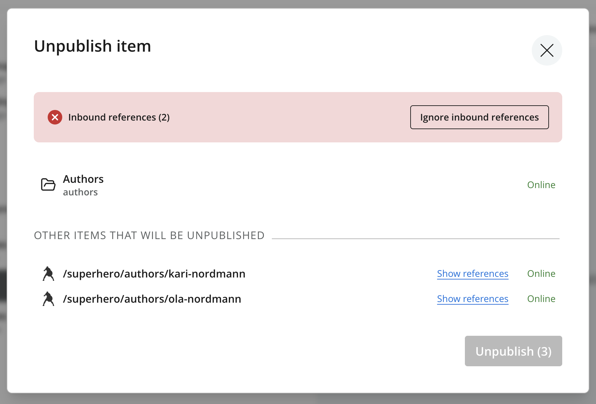Select the /superhero/authors/kari-nordmann path
596x404 pixels.
(154, 274)
